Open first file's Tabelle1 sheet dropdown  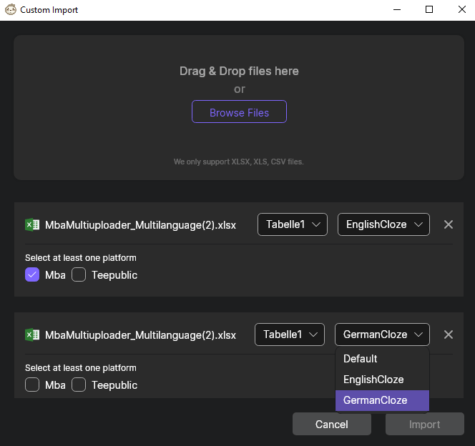tap(292, 224)
